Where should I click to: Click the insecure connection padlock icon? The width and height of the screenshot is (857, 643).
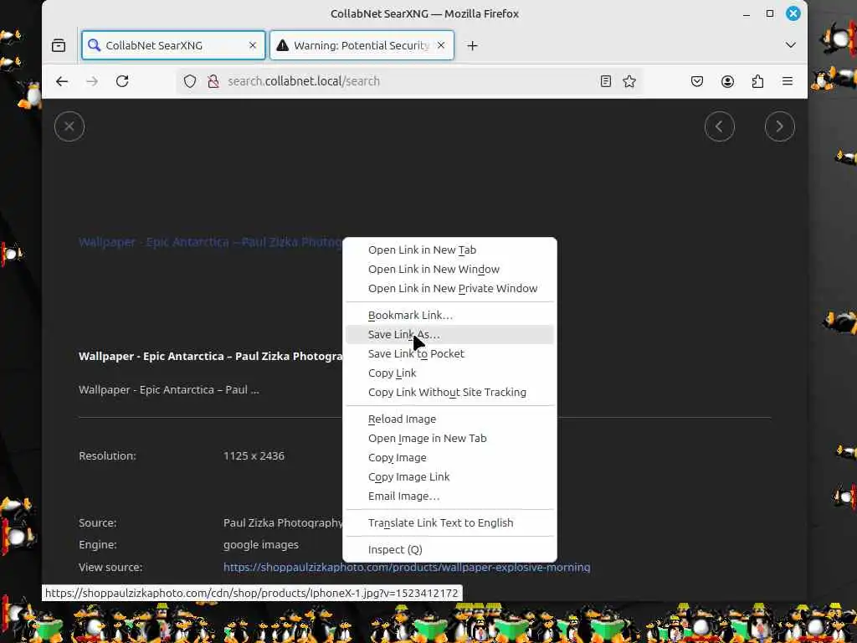[213, 81]
